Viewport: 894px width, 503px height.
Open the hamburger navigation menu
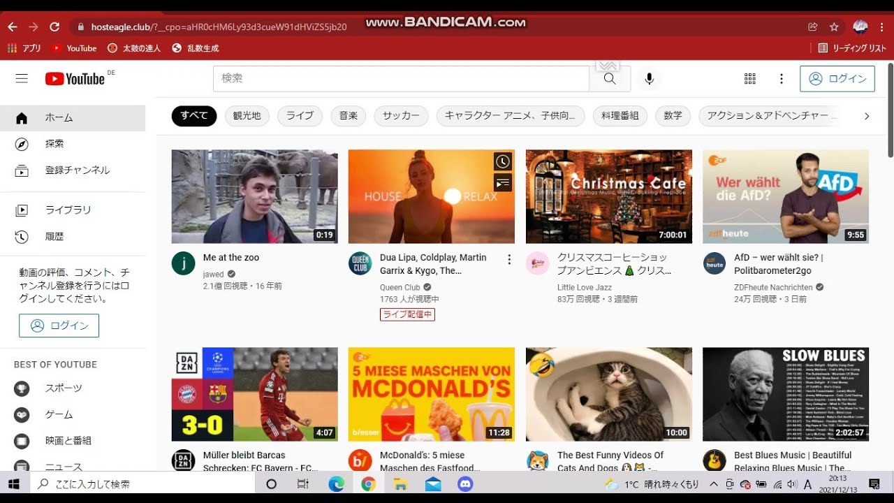21,78
